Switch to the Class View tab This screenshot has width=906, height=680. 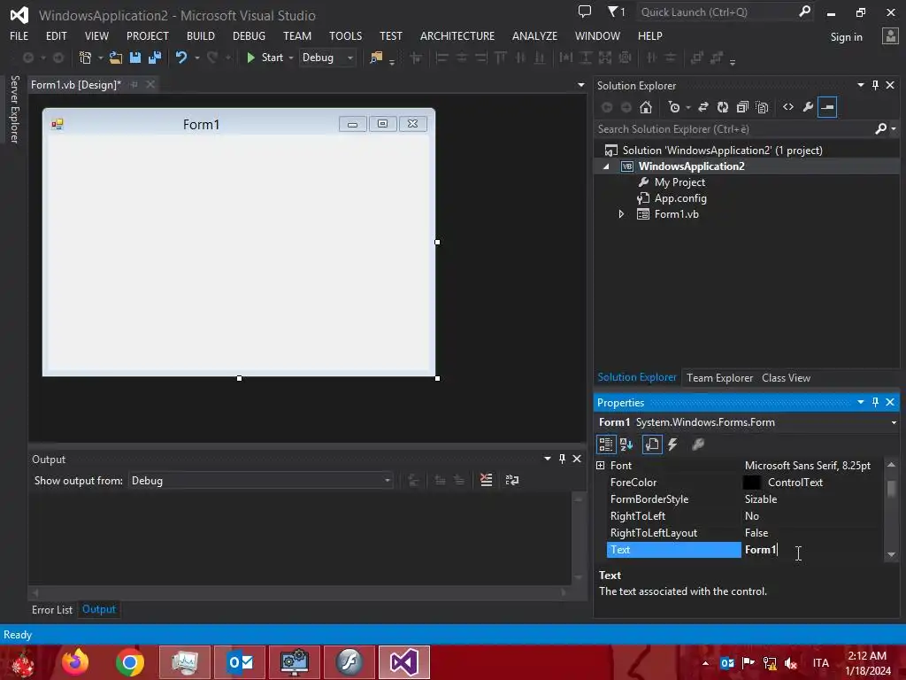click(786, 377)
